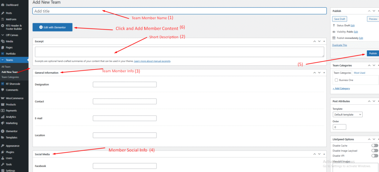Click the Dashboard icon in sidebar
The width and height of the screenshot is (379, 172).
pos(3,5)
